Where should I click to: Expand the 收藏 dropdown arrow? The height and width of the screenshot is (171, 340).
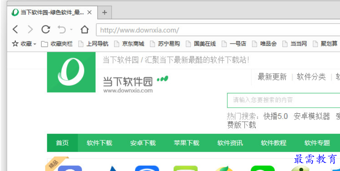35,44
